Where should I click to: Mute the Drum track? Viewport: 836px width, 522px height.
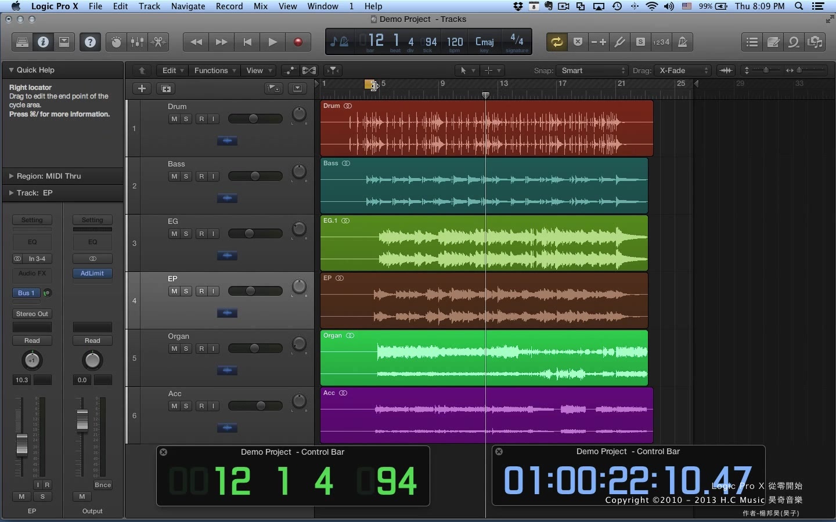pos(174,119)
